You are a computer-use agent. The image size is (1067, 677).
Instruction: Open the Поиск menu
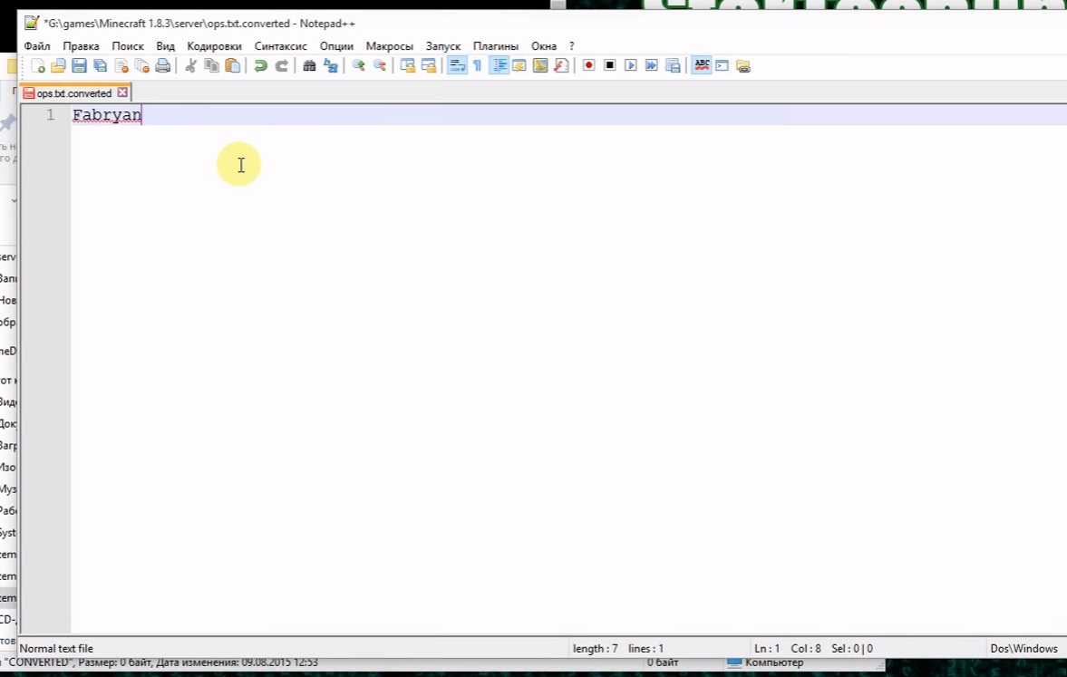tap(128, 46)
